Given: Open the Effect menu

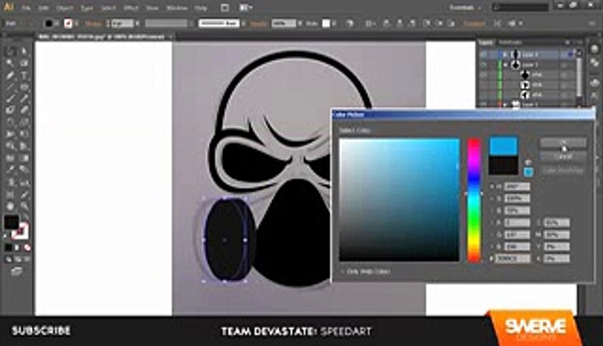Looking at the screenshot, I should click(131, 8).
